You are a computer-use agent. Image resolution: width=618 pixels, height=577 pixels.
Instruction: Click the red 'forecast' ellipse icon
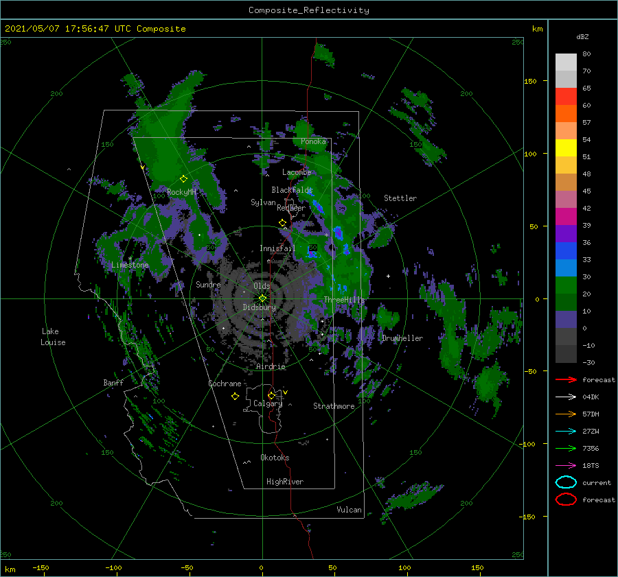click(x=566, y=499)
